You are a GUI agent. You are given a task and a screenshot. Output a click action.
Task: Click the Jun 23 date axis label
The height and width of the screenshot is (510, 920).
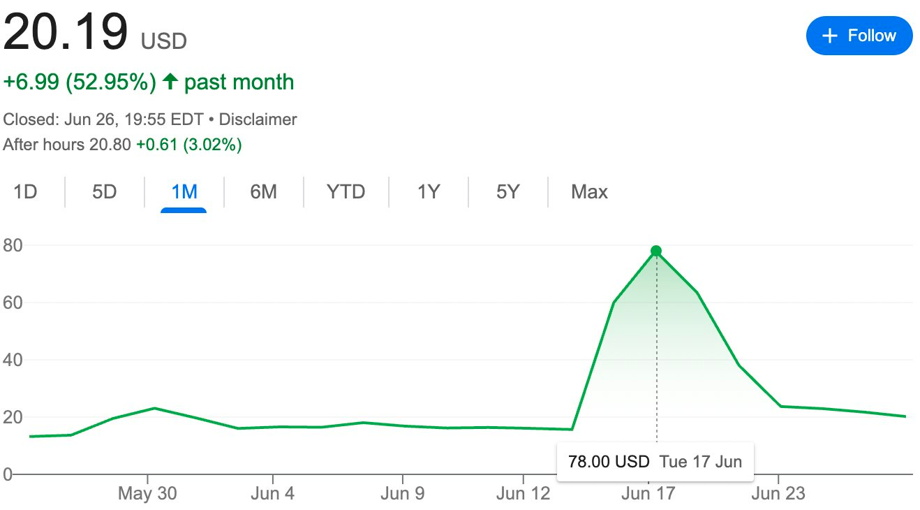click(779, 494)
